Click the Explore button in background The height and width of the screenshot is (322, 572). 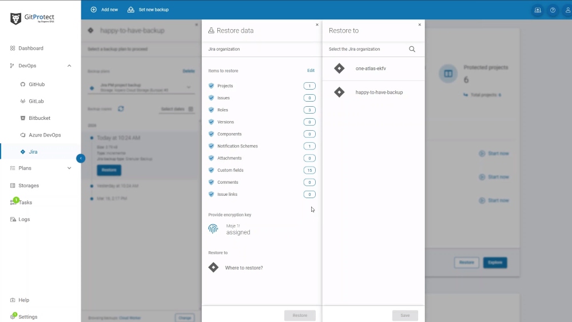point(495,263)
